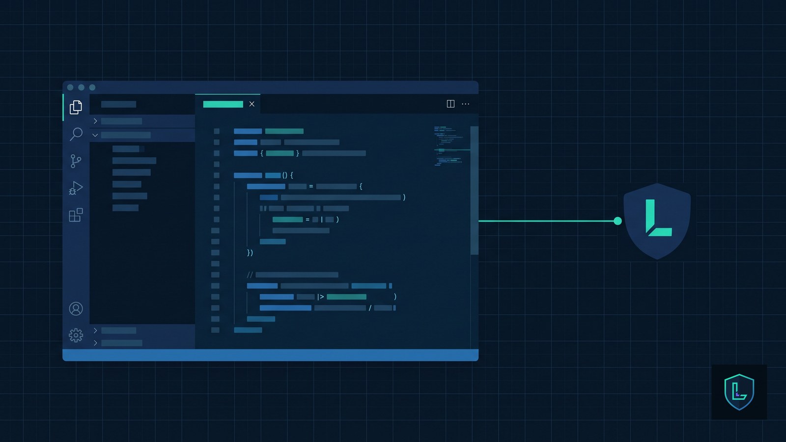Click the large shield L logo
Screen dimensions: 786x442
point(657,221)
